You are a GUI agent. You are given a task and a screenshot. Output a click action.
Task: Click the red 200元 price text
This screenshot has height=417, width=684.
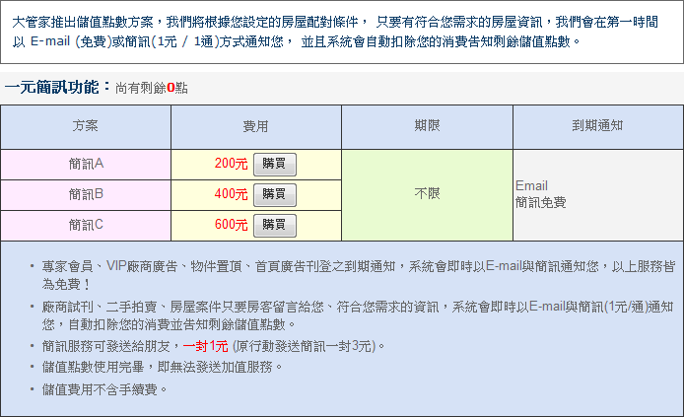click(x=231, y=165)
